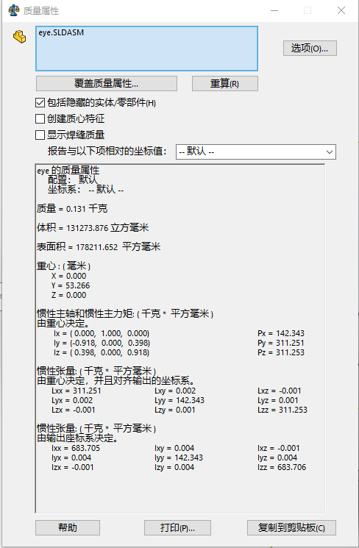Click the 帮助 help button
Image resolution: width=359 pixels, height=548 pixels.
[68, 527]
